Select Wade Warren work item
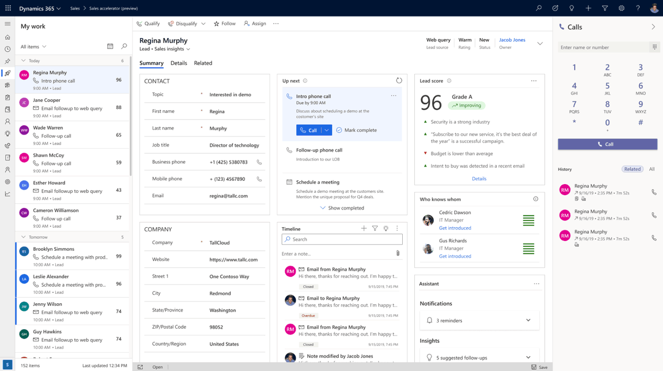The image size is (663, 371). tap(72, 135)
